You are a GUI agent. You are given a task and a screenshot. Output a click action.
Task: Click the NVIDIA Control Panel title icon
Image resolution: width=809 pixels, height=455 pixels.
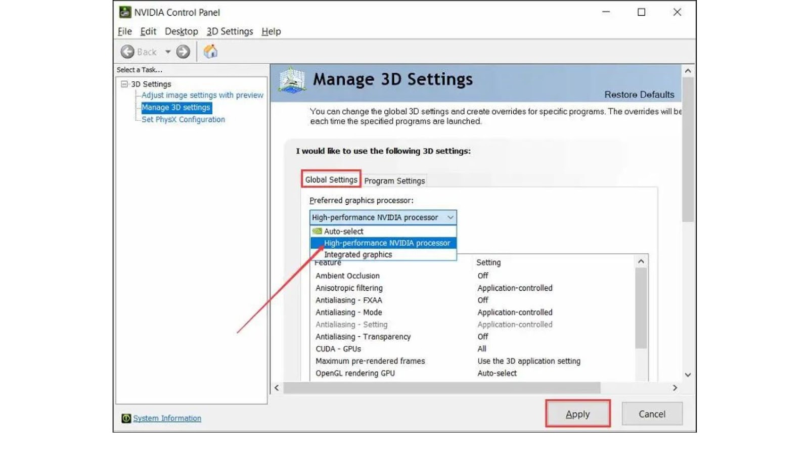point(125,12)
